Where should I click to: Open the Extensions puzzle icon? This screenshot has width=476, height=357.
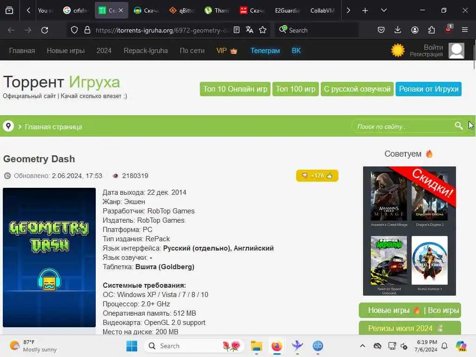tap(431, 30)
